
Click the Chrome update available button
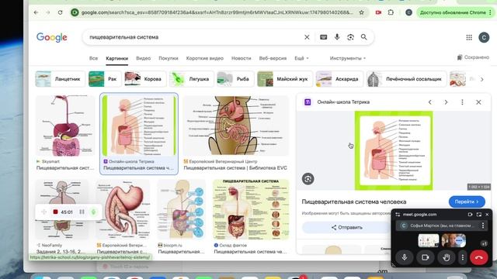(456, 12)
